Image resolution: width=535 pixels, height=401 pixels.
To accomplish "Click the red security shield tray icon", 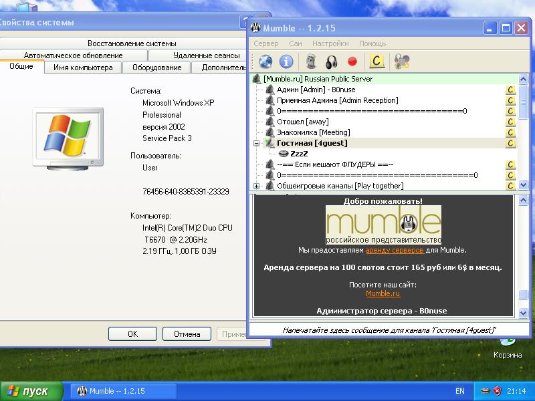I will (x=497, y=390).
